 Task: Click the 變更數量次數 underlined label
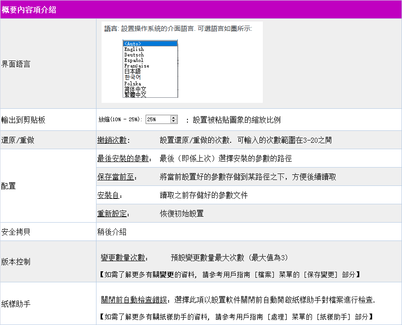point(123,258)
